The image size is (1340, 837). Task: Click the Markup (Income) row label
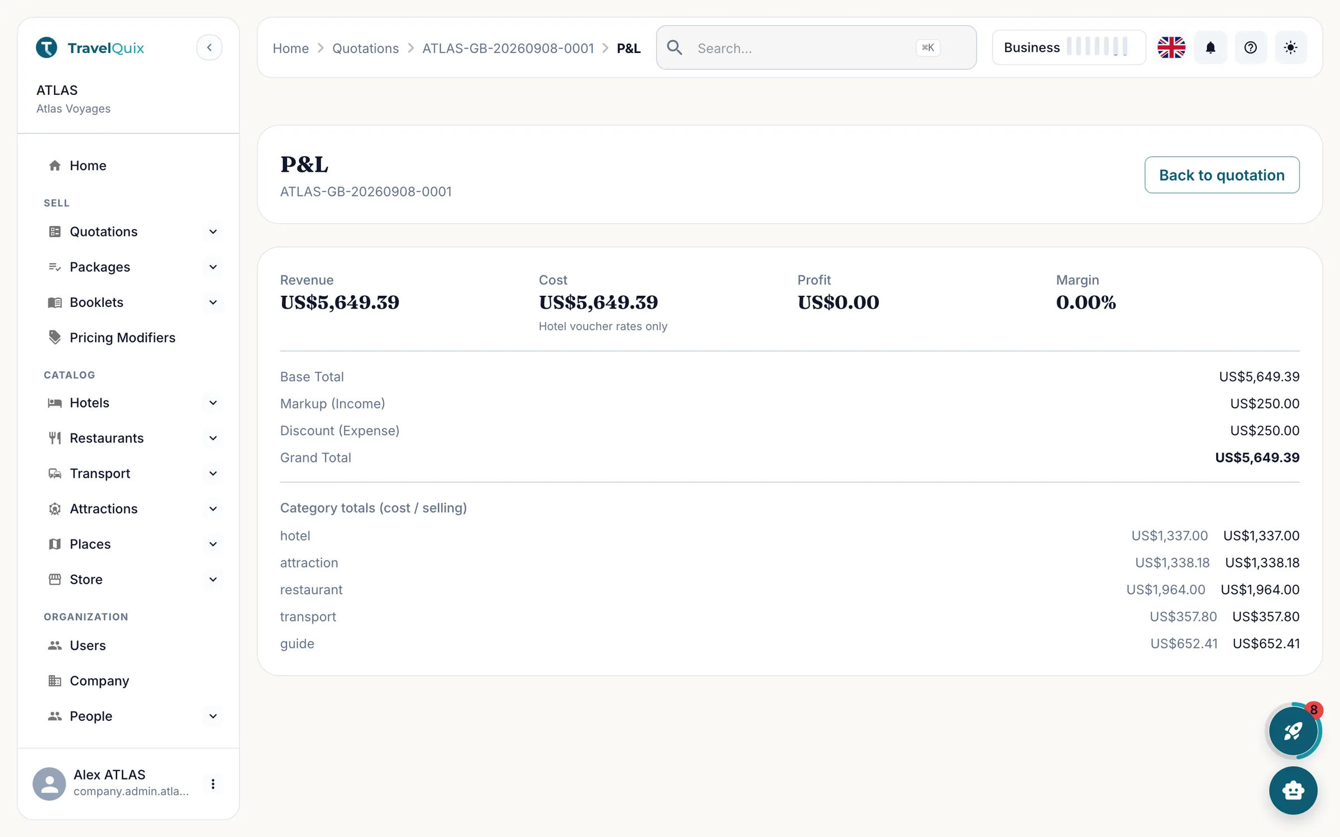pyautogui.click(x=332, y=403)
